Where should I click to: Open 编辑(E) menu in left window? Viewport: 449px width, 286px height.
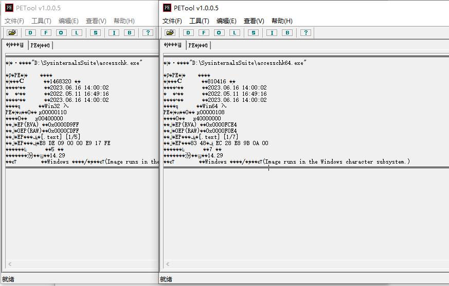[x=68, y=21]
